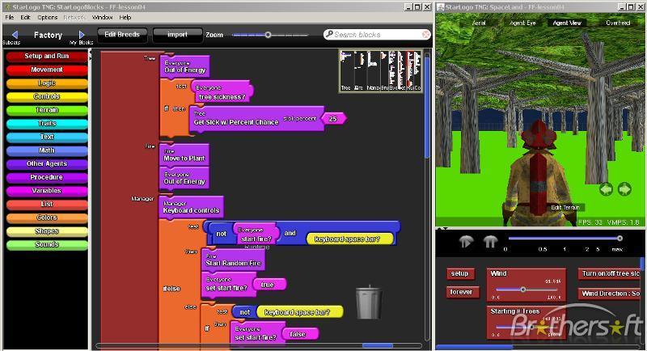Click the magnifier icon in search blocks
The width and height of the screenshot is (647, 351).
[329, 34]
